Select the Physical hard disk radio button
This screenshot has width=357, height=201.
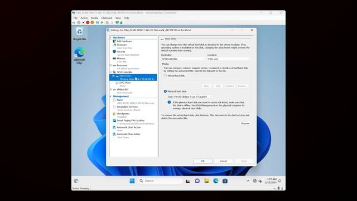(165, 92)
